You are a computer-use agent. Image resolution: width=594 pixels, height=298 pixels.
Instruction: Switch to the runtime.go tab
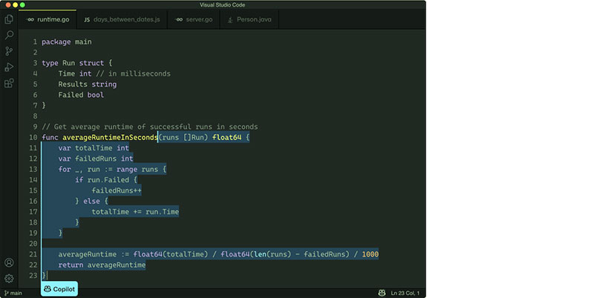48,19
